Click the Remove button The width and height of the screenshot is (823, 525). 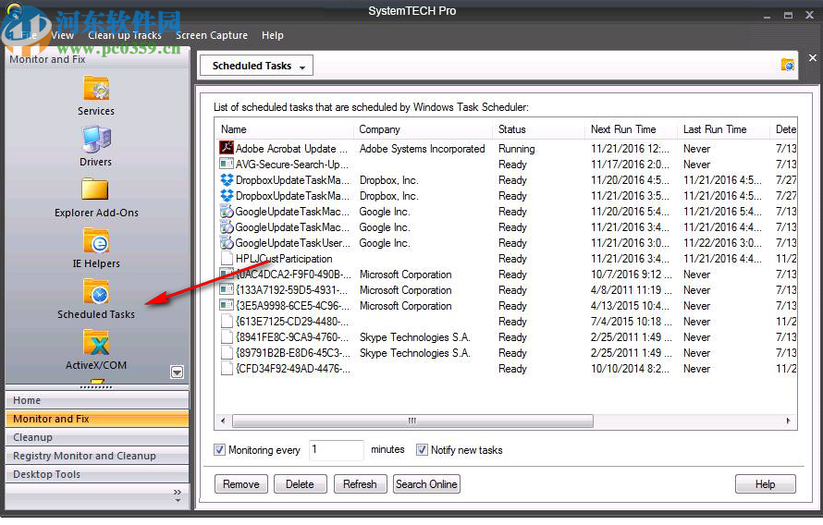coord(241,484)
